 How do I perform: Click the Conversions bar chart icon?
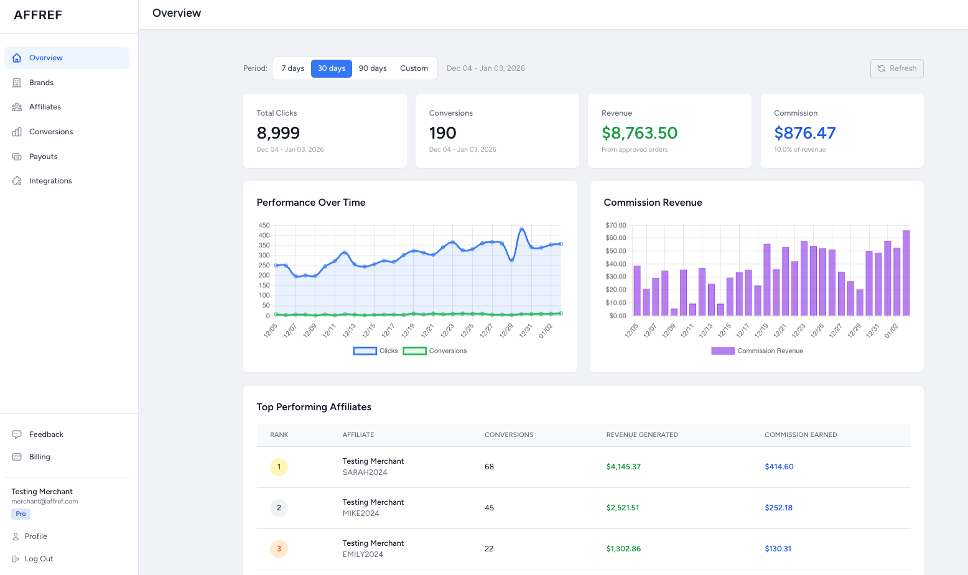click(x=17, y=132)
